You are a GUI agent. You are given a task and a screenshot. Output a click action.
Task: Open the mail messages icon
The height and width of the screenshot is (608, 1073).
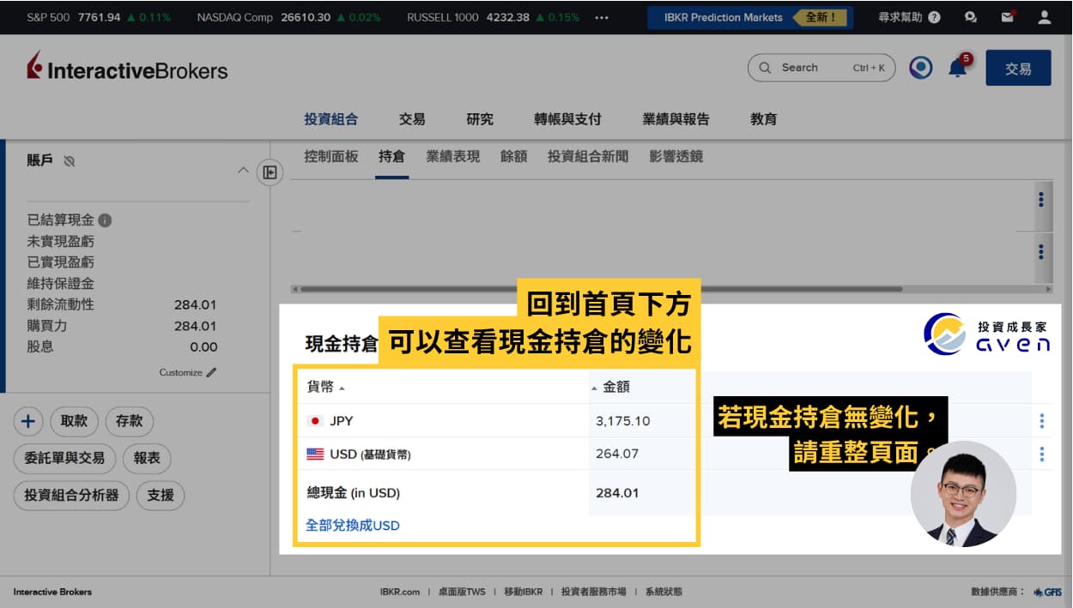(x=1007, y=17)
